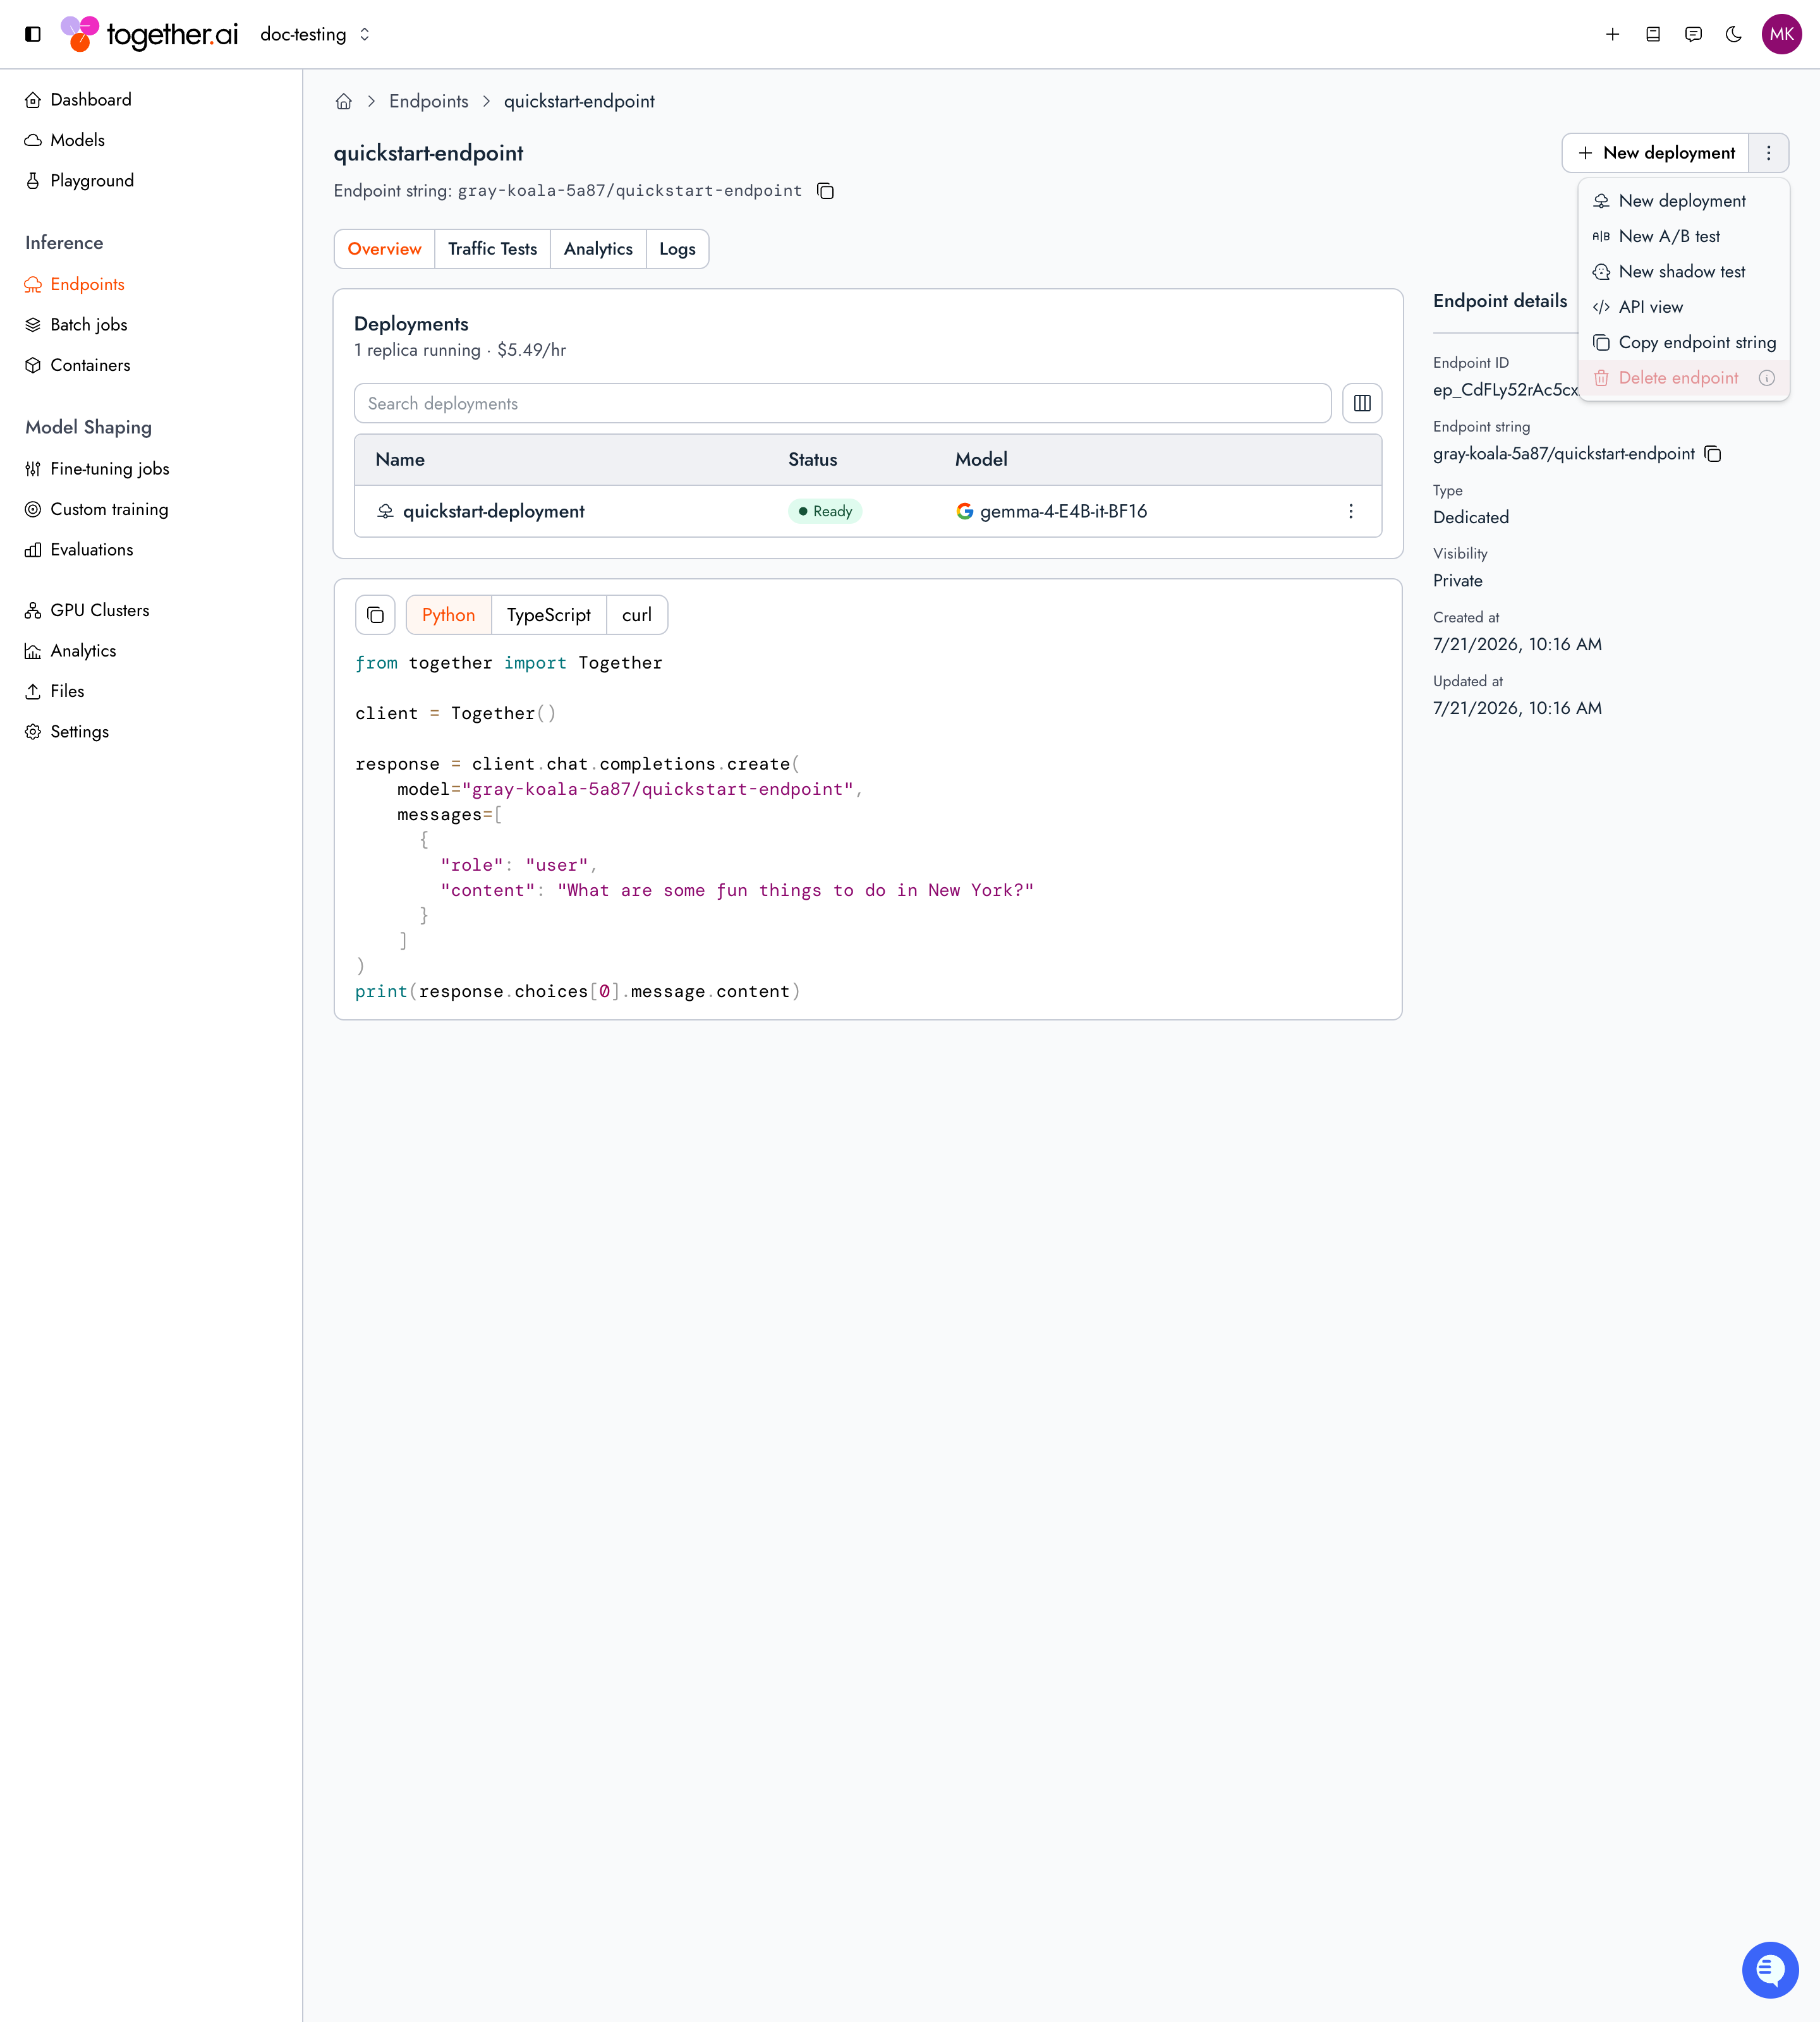
Task: Click gemma-4-E4B-it-BF16 model cell
Action: coord(1052,511)
